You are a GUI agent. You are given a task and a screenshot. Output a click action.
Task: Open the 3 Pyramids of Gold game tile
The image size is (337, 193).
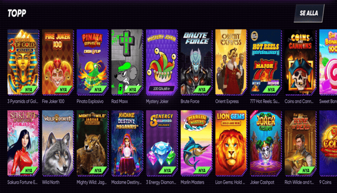(23, 62)
